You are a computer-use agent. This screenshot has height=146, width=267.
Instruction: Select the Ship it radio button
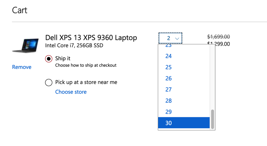(x=49, y=59)
